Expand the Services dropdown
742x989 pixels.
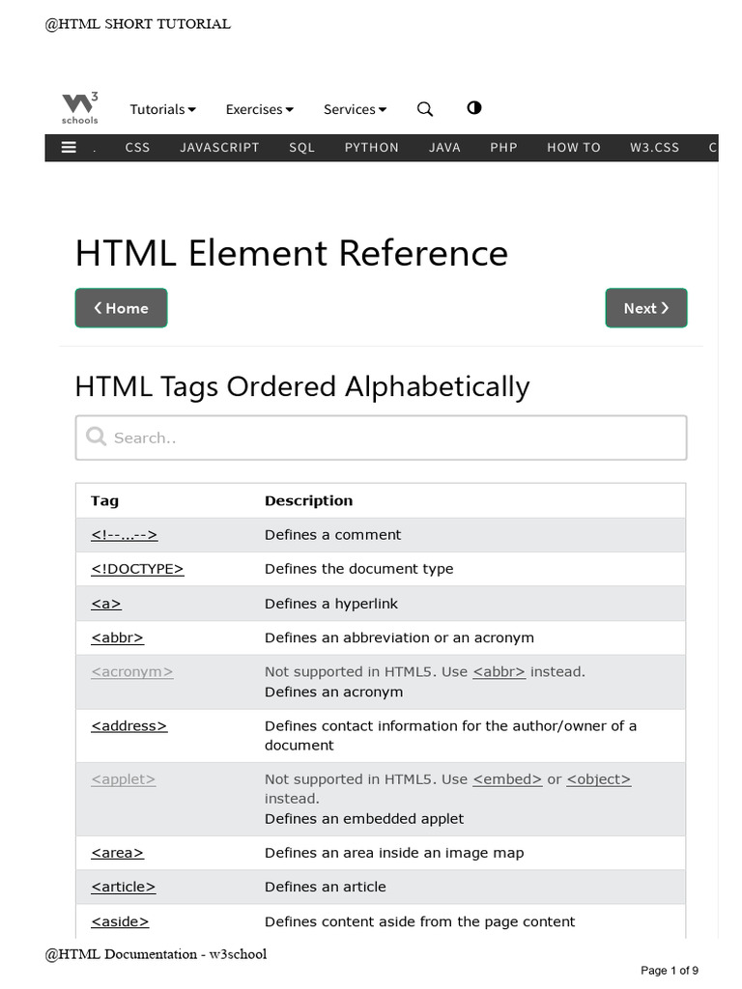click(355, 109)
